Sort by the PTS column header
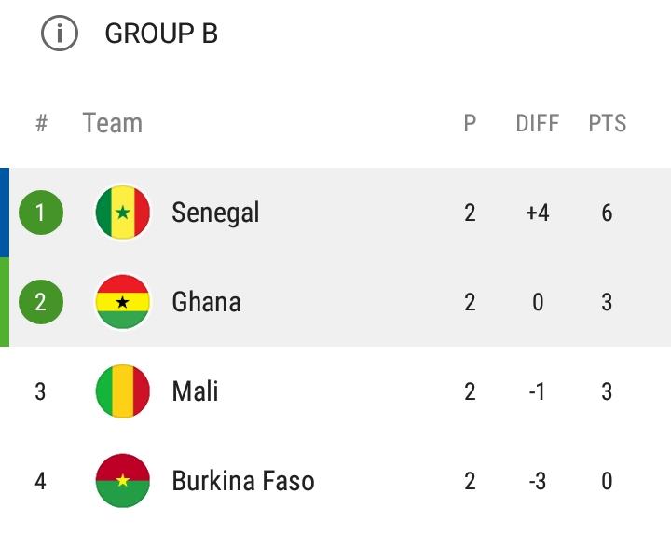 point(608,123)
